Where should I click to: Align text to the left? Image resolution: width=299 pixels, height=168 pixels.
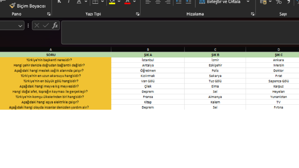tap(148, 2)
